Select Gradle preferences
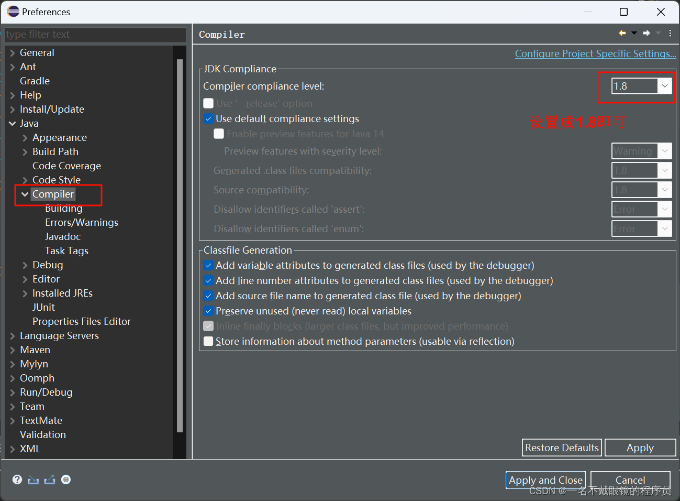 pos(35,81)
